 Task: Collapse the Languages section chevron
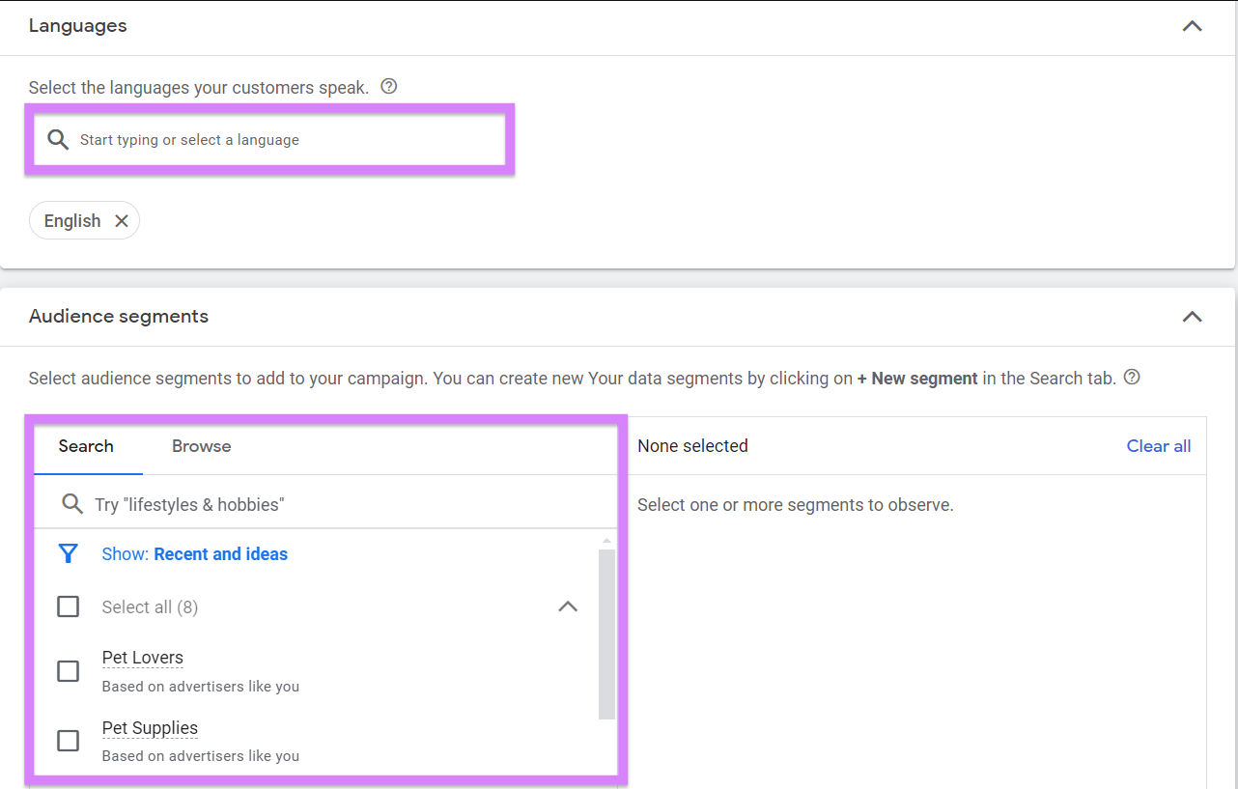tap(1193, 27)
